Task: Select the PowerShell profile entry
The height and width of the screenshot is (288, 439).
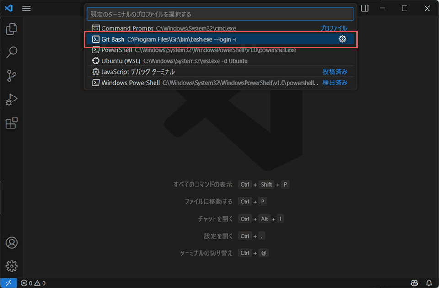Action: pyautogui.click(x=220, y=50)
